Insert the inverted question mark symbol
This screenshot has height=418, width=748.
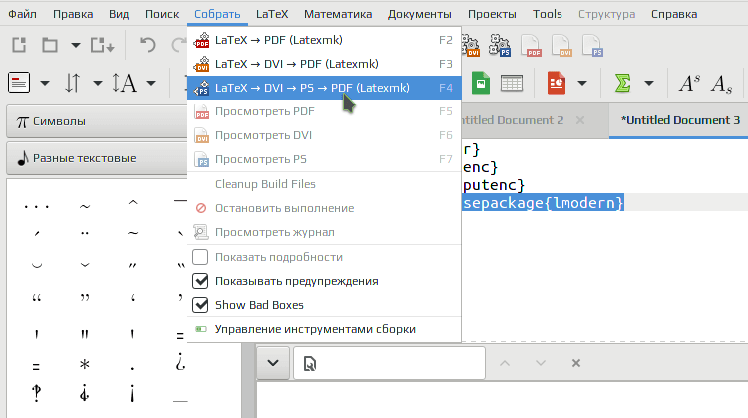coord(180,363)
